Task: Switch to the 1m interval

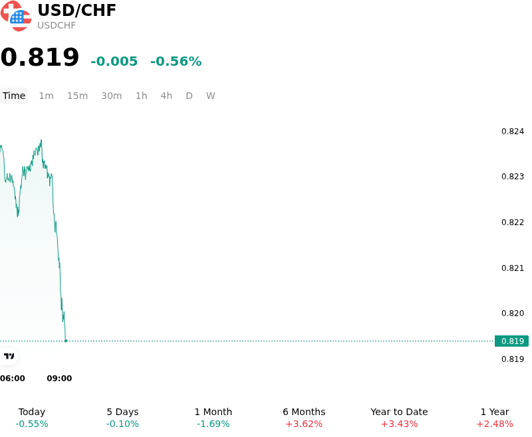Action: 46,96
